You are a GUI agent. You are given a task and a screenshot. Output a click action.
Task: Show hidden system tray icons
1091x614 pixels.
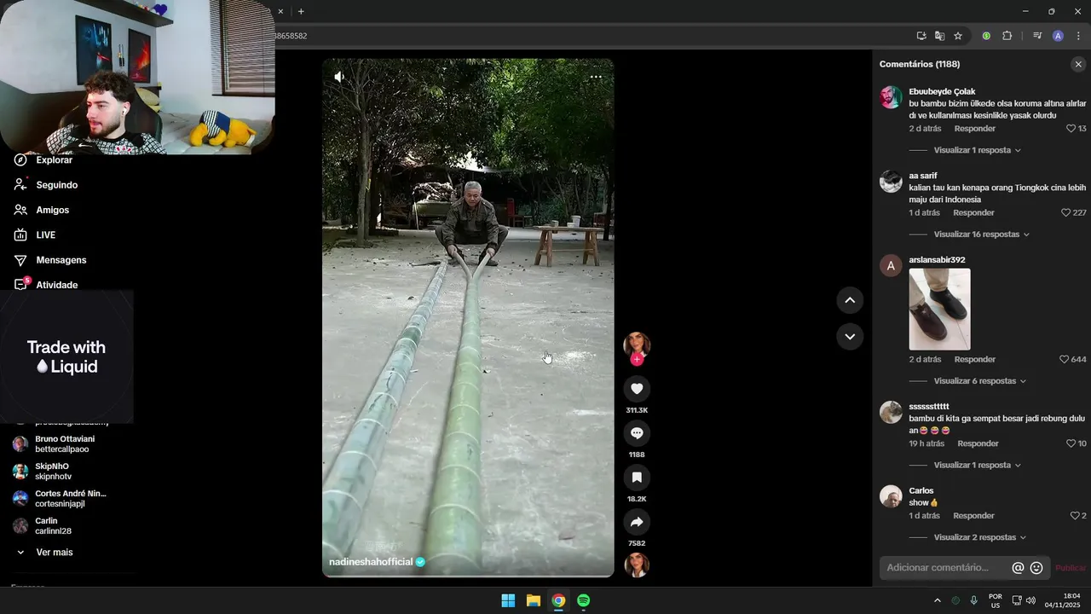pos(938,600)
